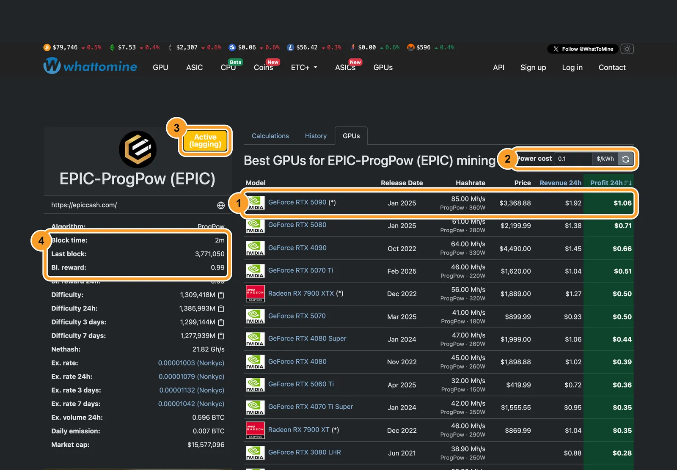
Task: Copy the Difficulty value clipboard icon
Action: [x=221, y=295]
